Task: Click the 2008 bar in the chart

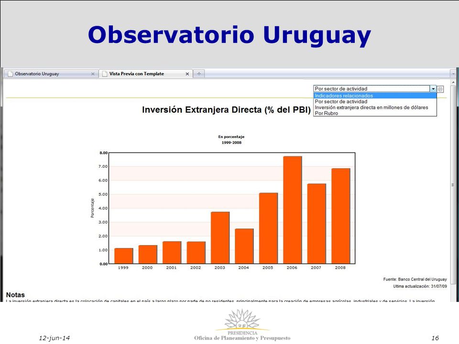Action: 341,216
